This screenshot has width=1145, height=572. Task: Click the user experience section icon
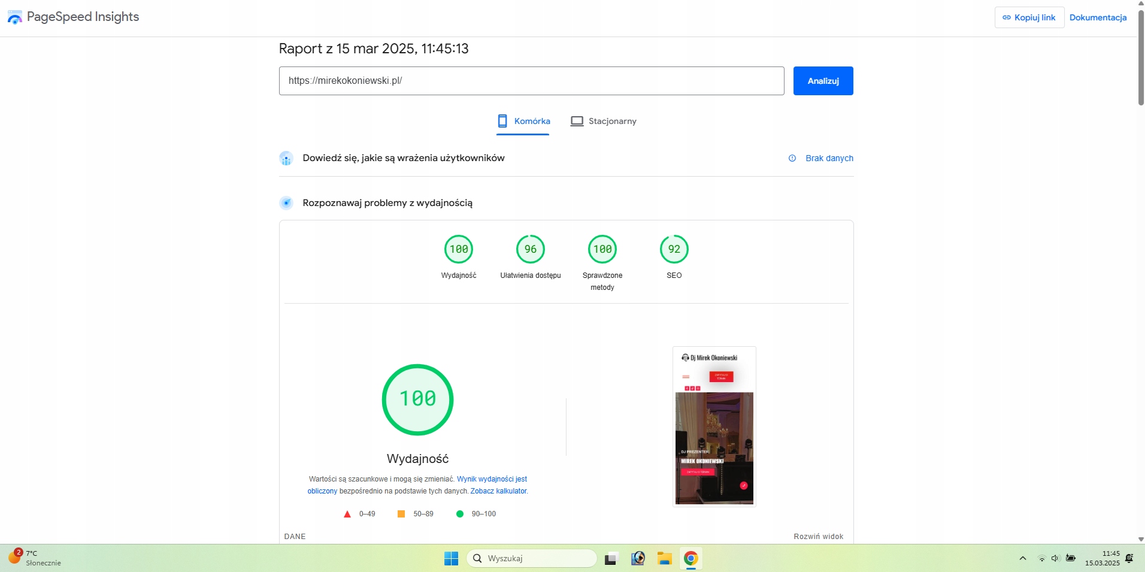(x=286, y=158)
